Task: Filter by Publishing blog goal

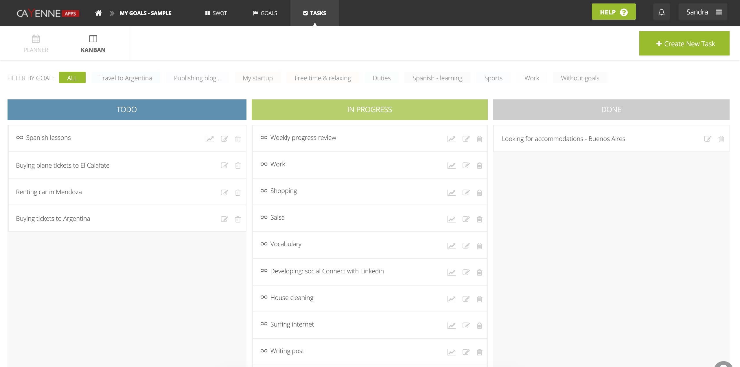Action: [x=197, y=78]
